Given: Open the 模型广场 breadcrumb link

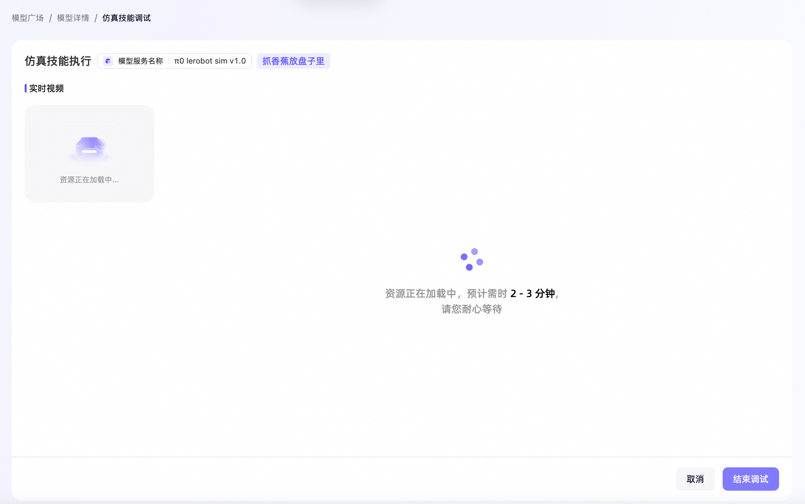Looking at the screenshot, I should pyautogui.click(x=28, y=18).
